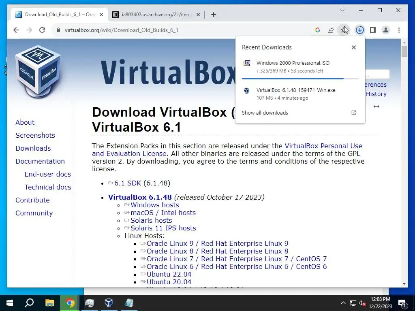This screenshot has height=311, width=415.
Task: Open the notification center icon
Action: click(402, 303)
